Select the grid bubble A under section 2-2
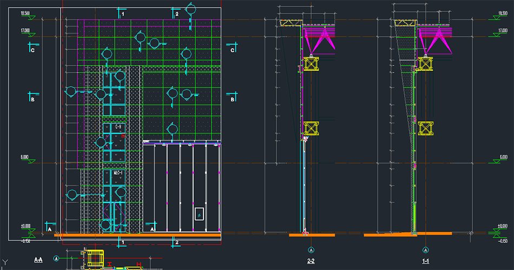The height and width of the screenshot is (270, 514). (311, 250)
